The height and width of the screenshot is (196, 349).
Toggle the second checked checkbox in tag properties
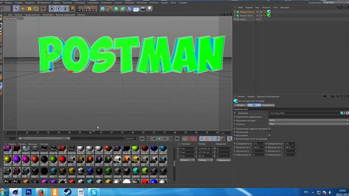pyautogui.click(x=269, y=132)
